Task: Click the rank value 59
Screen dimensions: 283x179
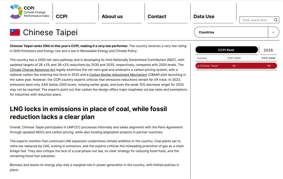Action: tap(269, 66)
